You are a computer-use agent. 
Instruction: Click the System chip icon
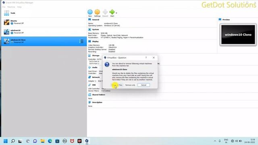pyautogui.click(x=89, y=29)
